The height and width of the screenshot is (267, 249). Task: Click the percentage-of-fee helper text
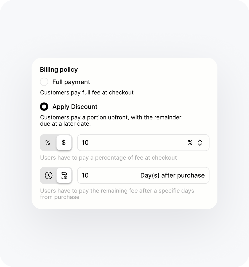coord(108,158)
